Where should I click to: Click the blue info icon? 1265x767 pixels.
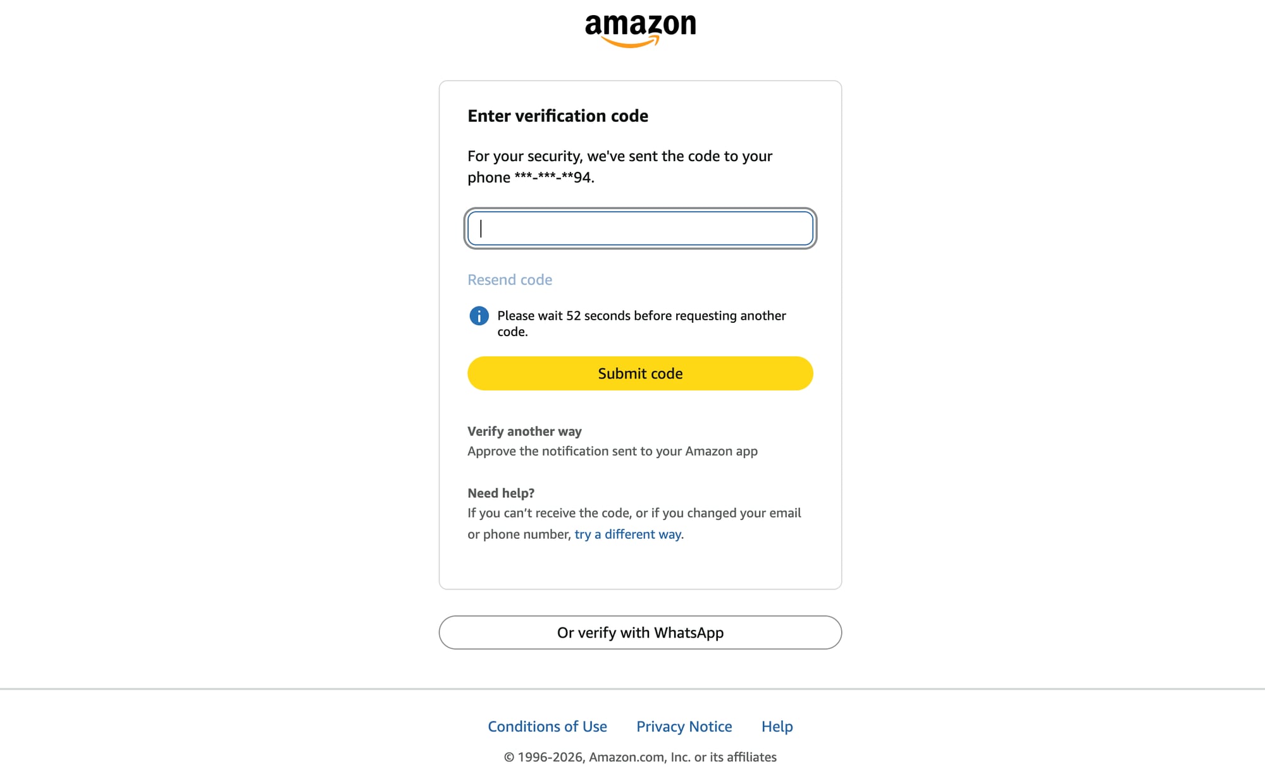pyautogui.click(x=479, y=315)
